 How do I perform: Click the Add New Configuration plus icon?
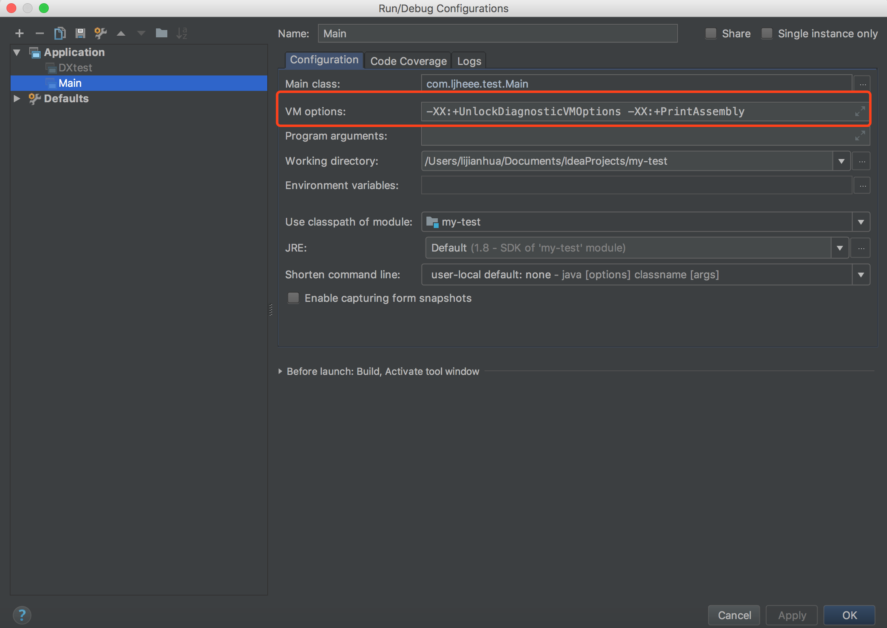tap(19, 33)
